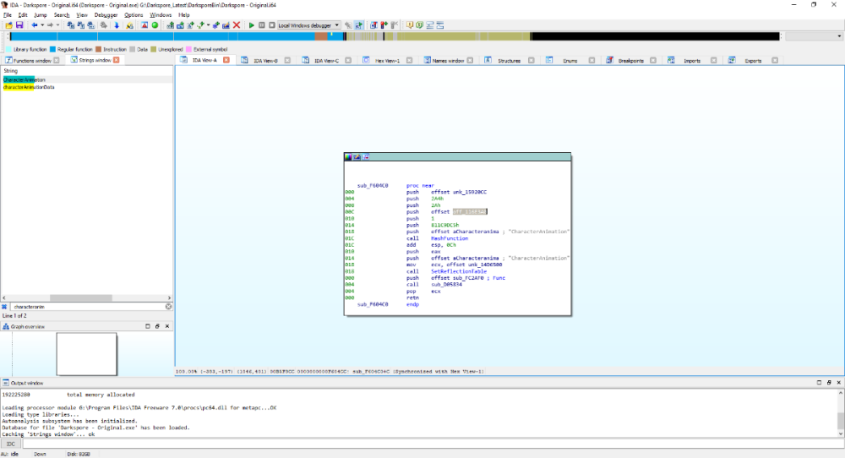845x458 pixels.
Task: Open the Edit menu
Action: coord(23,15)
